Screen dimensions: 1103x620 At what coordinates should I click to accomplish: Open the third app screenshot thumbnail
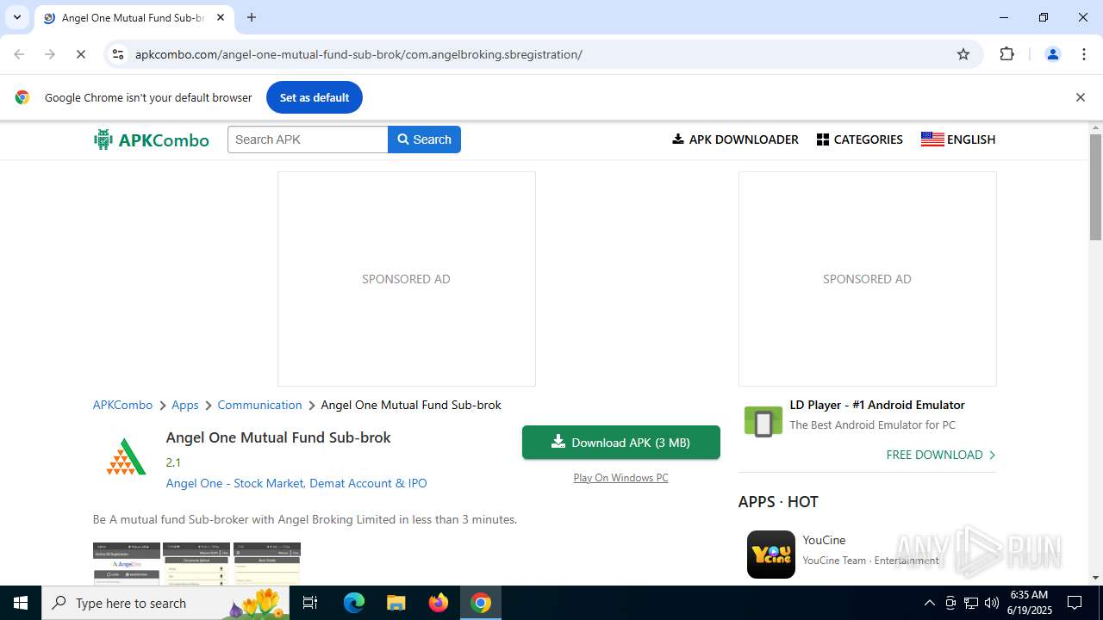pyautogui.click(x=267, y=563)
